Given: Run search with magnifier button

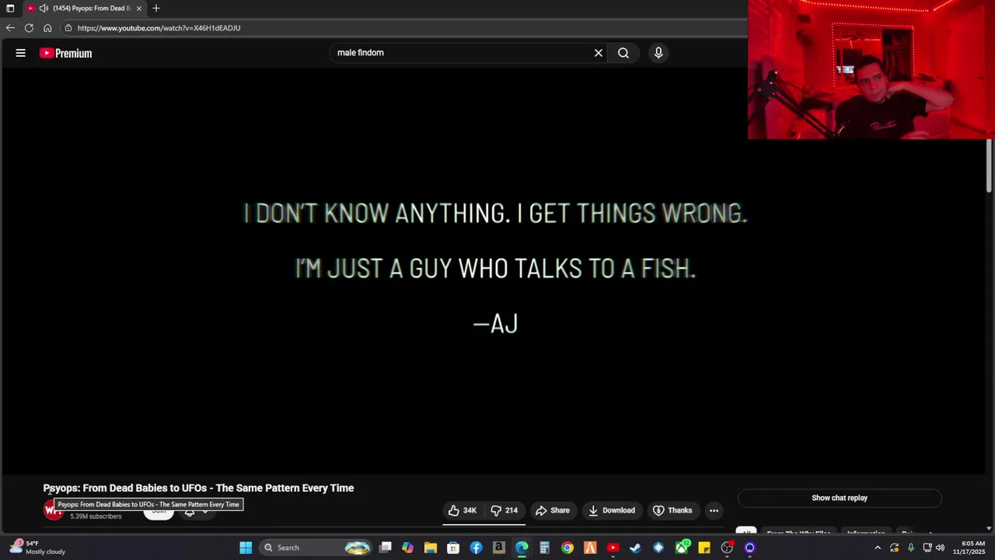Looking at the screenshot, I should 623,53.
